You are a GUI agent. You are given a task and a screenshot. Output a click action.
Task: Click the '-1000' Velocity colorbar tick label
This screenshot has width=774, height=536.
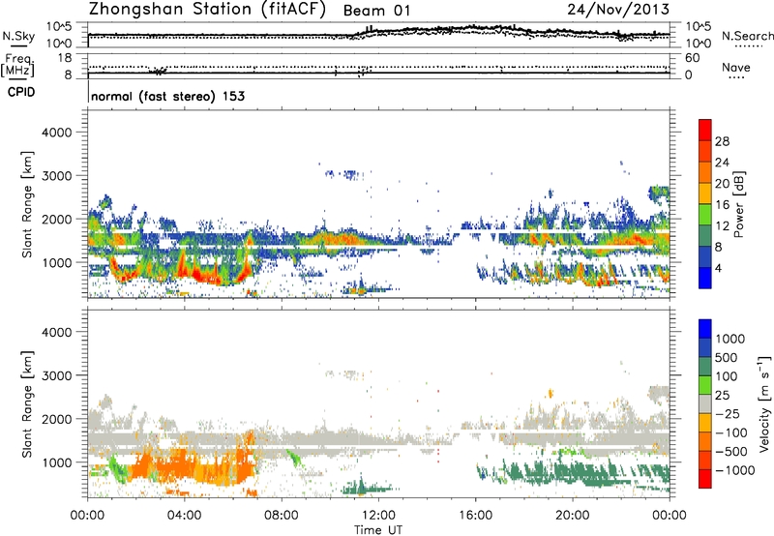tap(734, 470)
